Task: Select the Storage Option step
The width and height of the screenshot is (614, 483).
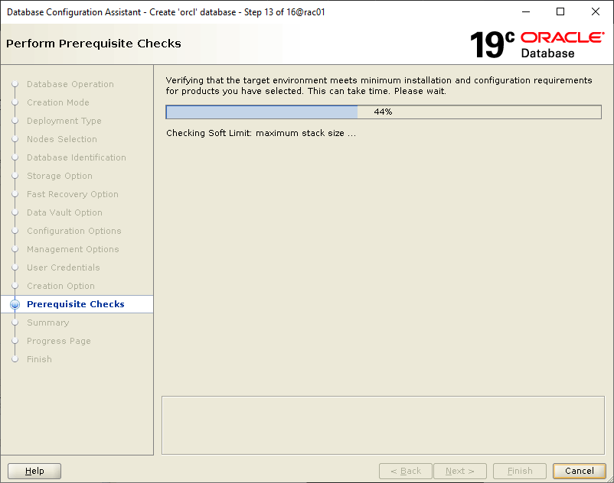Action: click(60, 176)
